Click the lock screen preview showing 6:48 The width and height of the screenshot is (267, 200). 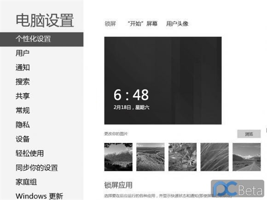(163, 81)
